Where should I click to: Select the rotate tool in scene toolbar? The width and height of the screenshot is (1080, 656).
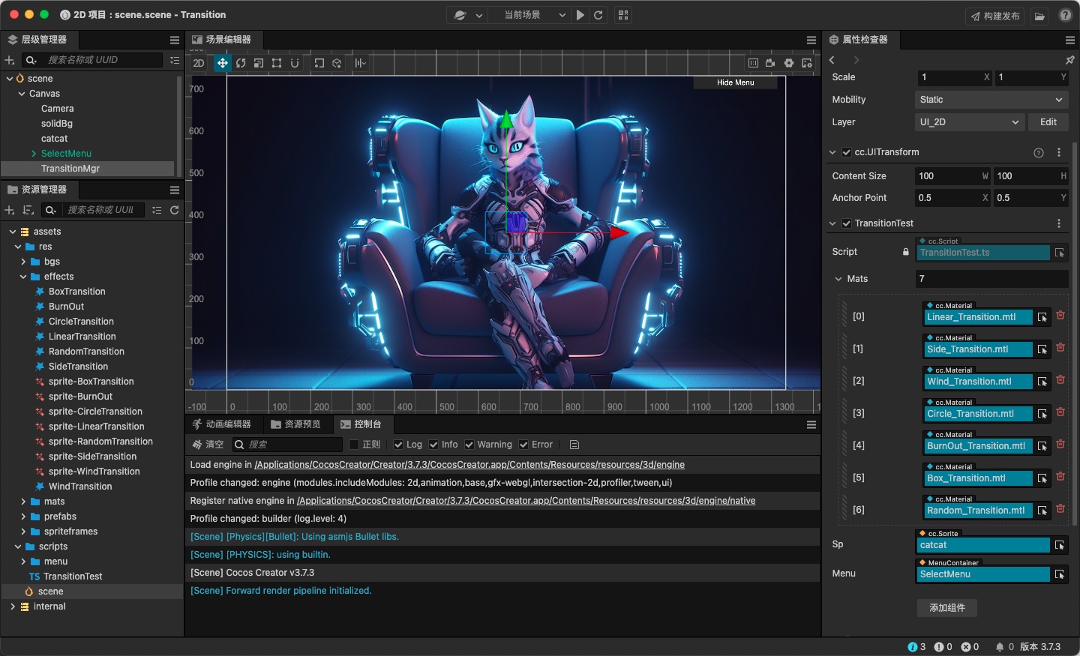[241, 63]
